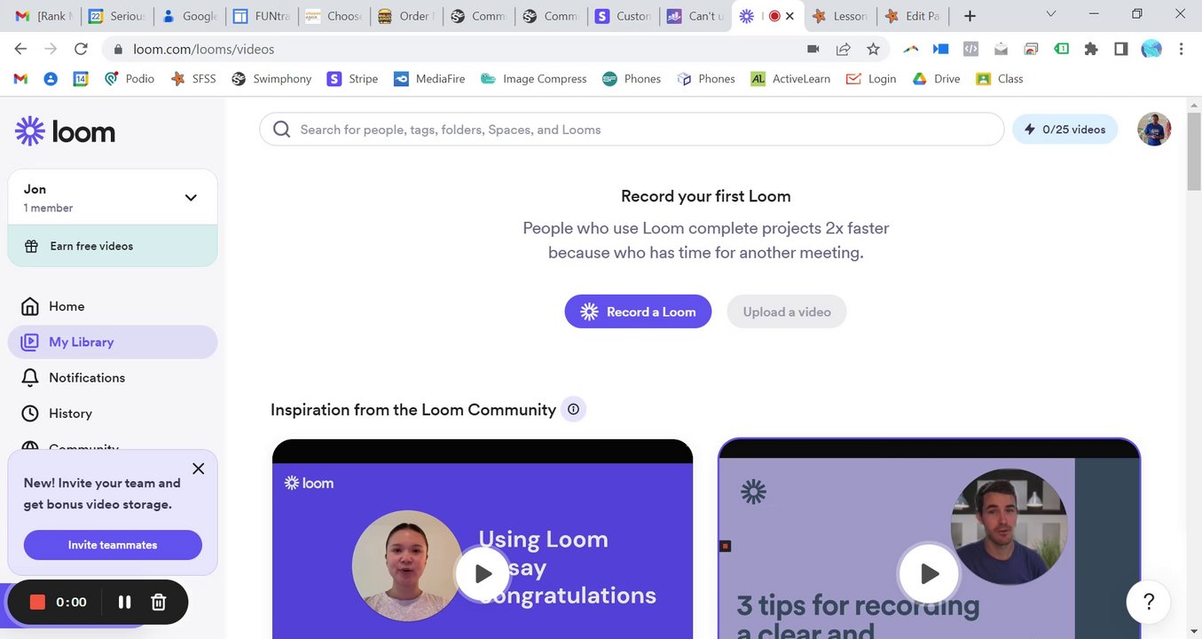The width and height of the screenshot is (1202, 639).
Task: Close the current Loom tab
Action: click(790, 16)
